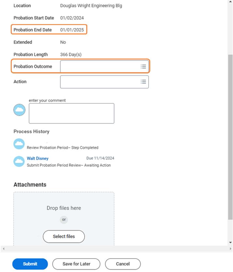Cancel the probation review form
Image resolution: width=233 pixels, height=272 pixels.
pos(123,264)
